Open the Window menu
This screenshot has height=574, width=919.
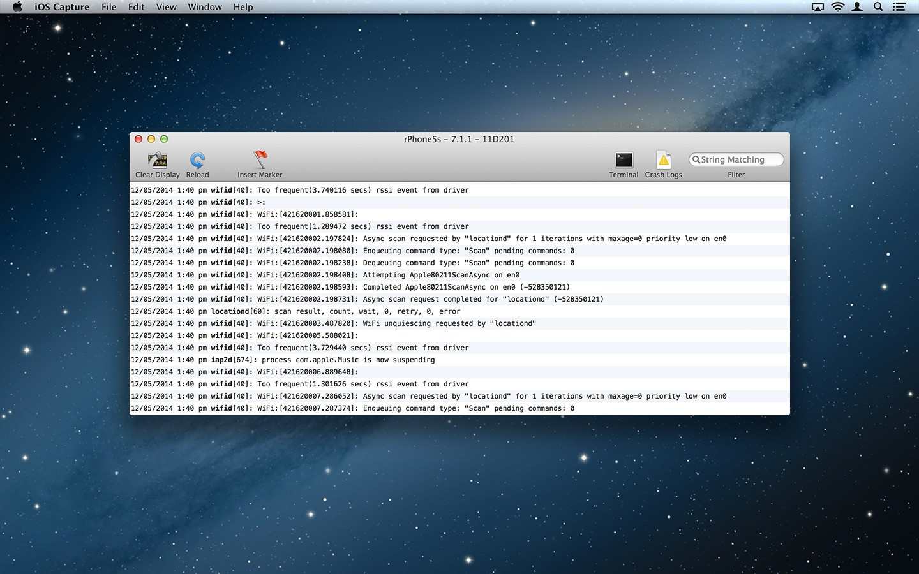(x=205, y=7)
